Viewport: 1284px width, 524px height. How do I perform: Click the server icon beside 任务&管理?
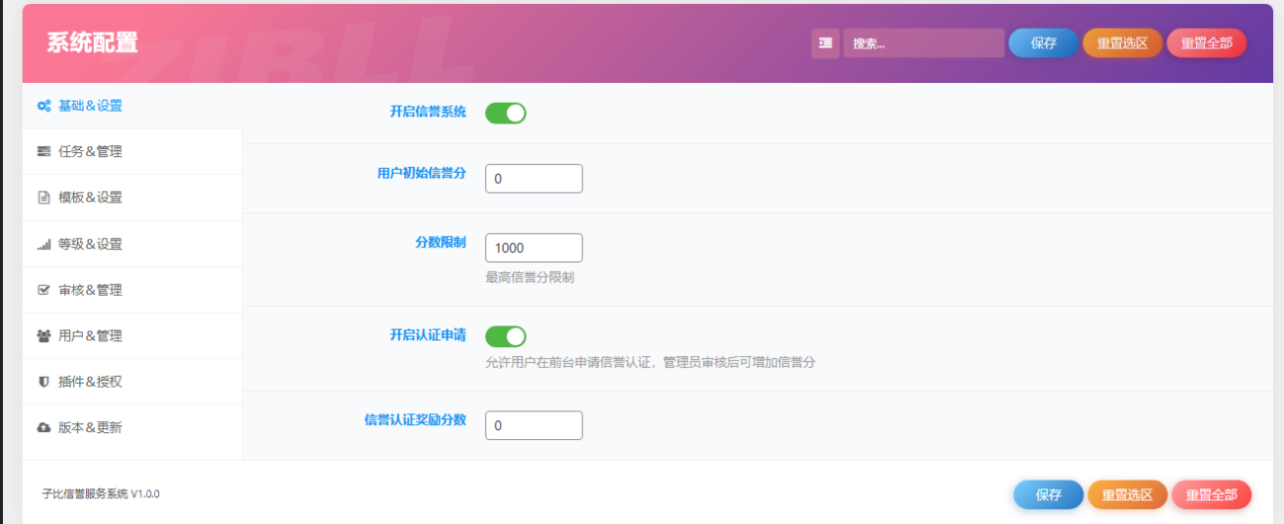pos(43,152)
